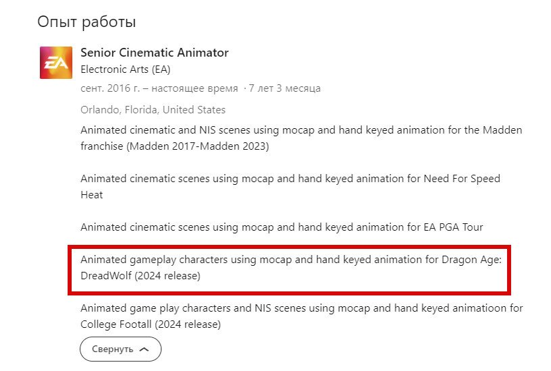
Task: Click the standalone word Heat
Action: pyautogui.click(x=92, y=195)
